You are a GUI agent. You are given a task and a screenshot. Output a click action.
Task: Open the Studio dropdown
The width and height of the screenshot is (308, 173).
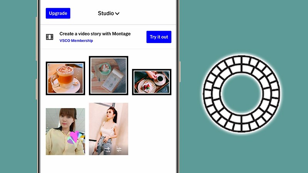(x=109, y=13)
